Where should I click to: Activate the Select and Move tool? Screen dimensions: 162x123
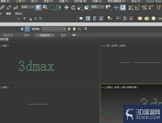tap(67, 7)
